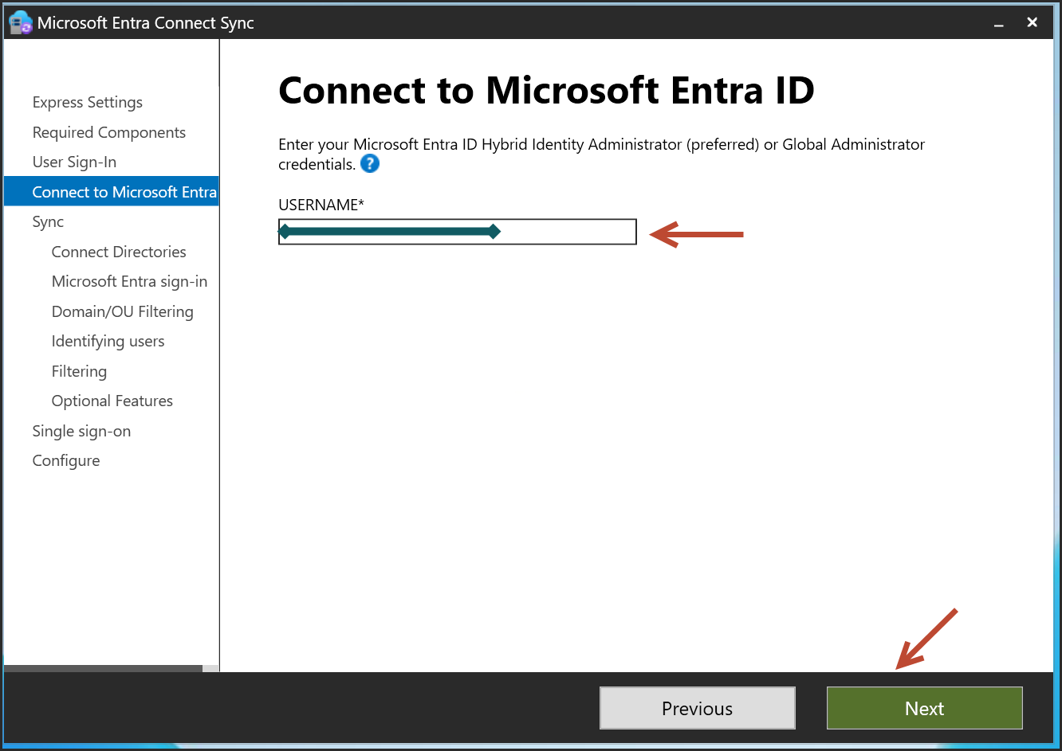Viewport: 1062px width, 751px height.
Task: Click the Microsoft Entra Connect app icon
Action: point(20,23)
